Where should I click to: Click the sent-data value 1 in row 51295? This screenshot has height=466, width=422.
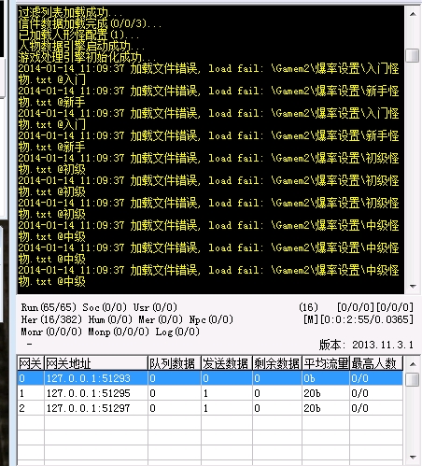point(227,393)
